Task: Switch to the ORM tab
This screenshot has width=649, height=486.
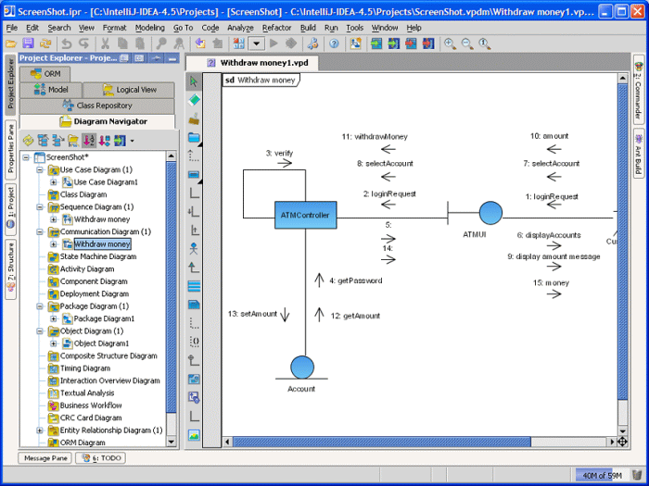Action: pos(45,73)
